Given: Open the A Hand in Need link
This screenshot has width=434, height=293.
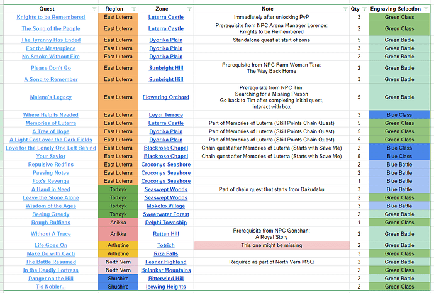Looking at the screenshot, I should (x=51, y=189).
